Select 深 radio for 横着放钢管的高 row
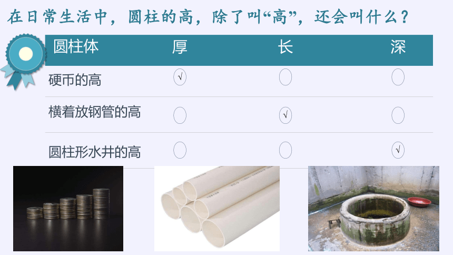This screenshot has width=453, height=255. 398,115
